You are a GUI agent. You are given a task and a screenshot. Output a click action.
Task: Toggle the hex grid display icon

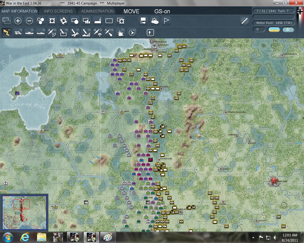coord(41,21)
